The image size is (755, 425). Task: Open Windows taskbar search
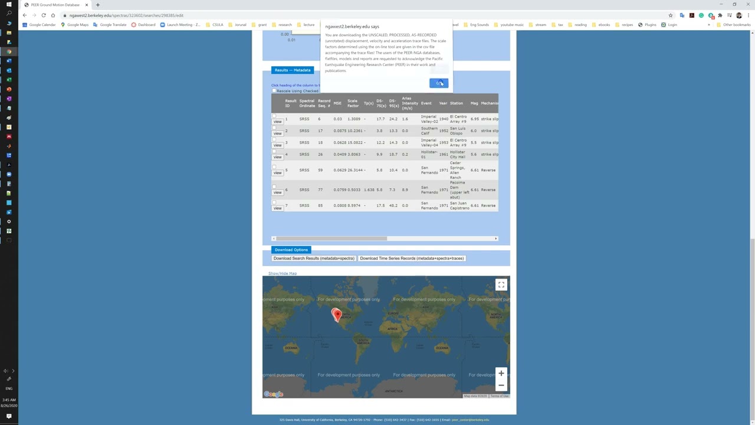click(9, 14)
